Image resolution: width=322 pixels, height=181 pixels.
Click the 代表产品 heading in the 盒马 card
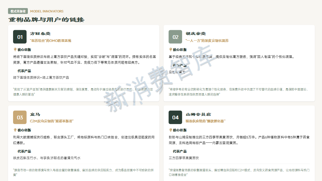[x=24, y=151]
